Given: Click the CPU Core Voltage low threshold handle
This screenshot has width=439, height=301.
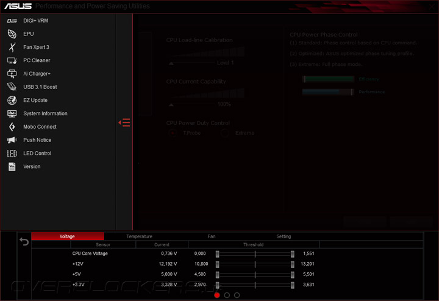Looking at the screenshot, I should pos(217,253).
